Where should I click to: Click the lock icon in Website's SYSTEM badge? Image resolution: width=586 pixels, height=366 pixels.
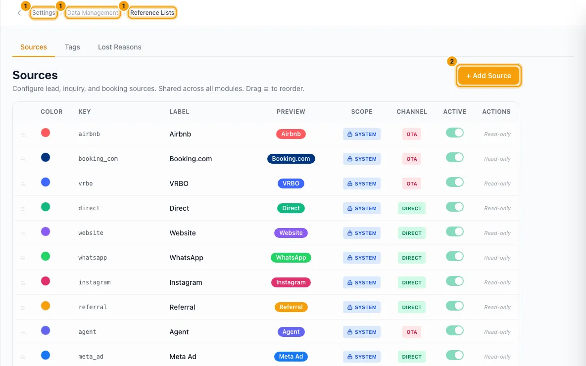[x=350, y=233]
